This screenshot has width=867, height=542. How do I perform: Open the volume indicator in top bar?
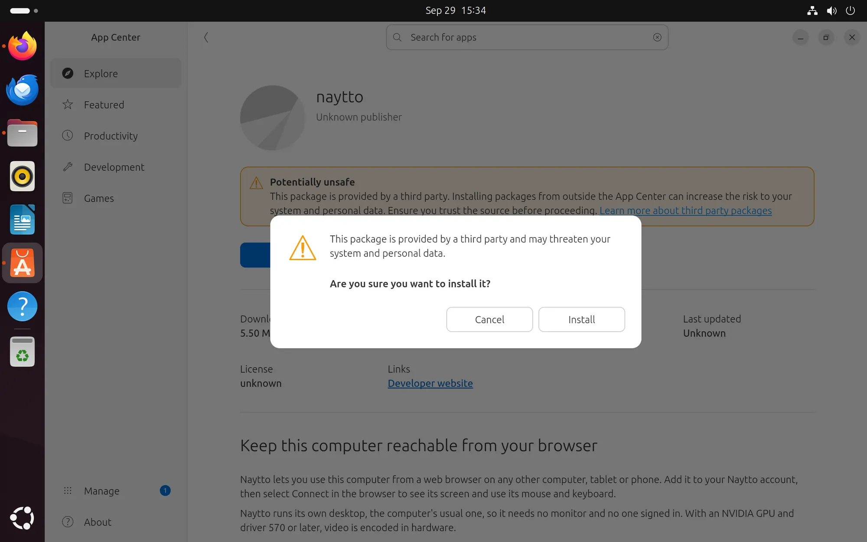tap(831, 10)
